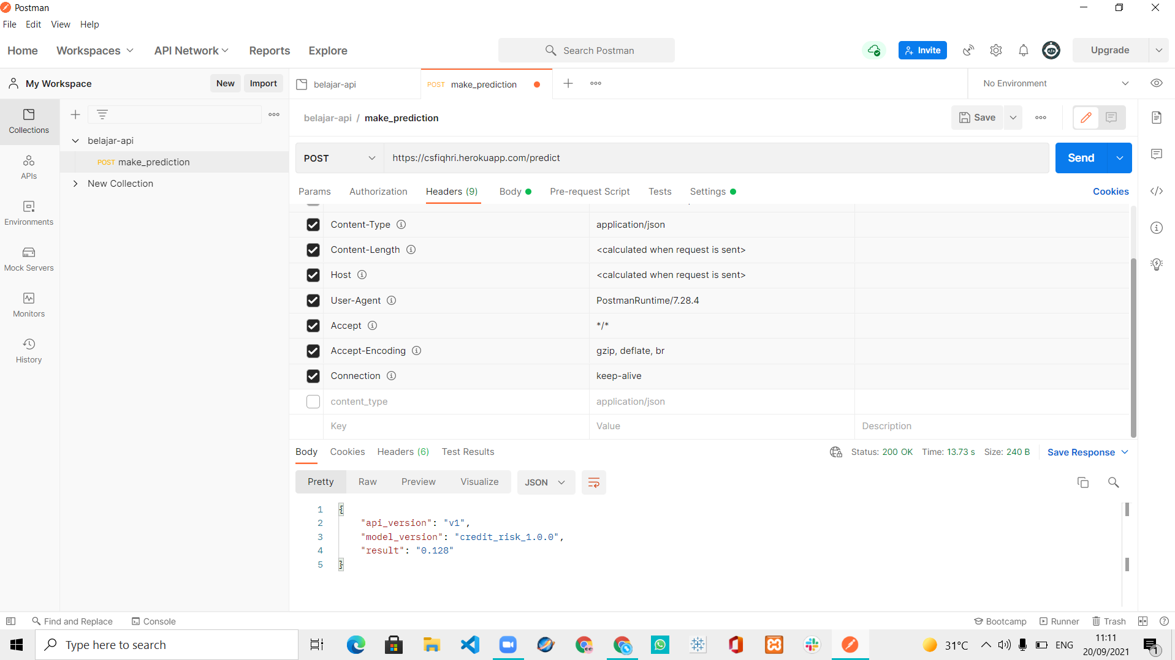The width and height of the screenshot is (1175, 660).
Task: Search within the response body
Action: 1114,482
